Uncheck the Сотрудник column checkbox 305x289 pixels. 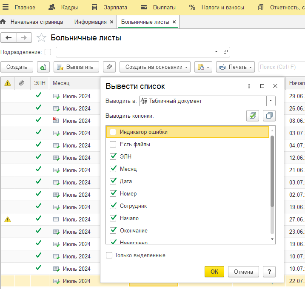pyautogui.click(x=113, y=206)
